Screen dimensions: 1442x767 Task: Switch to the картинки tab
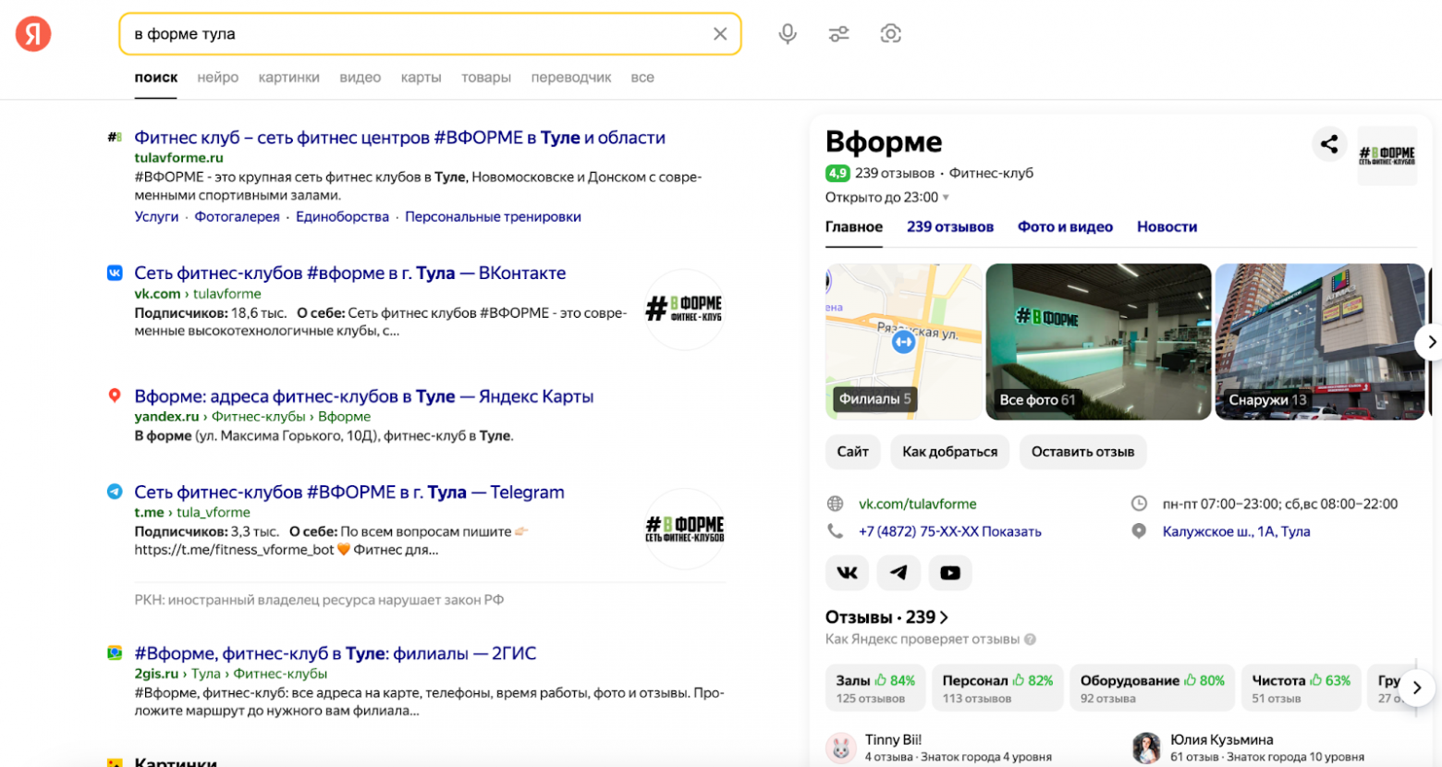289,78
